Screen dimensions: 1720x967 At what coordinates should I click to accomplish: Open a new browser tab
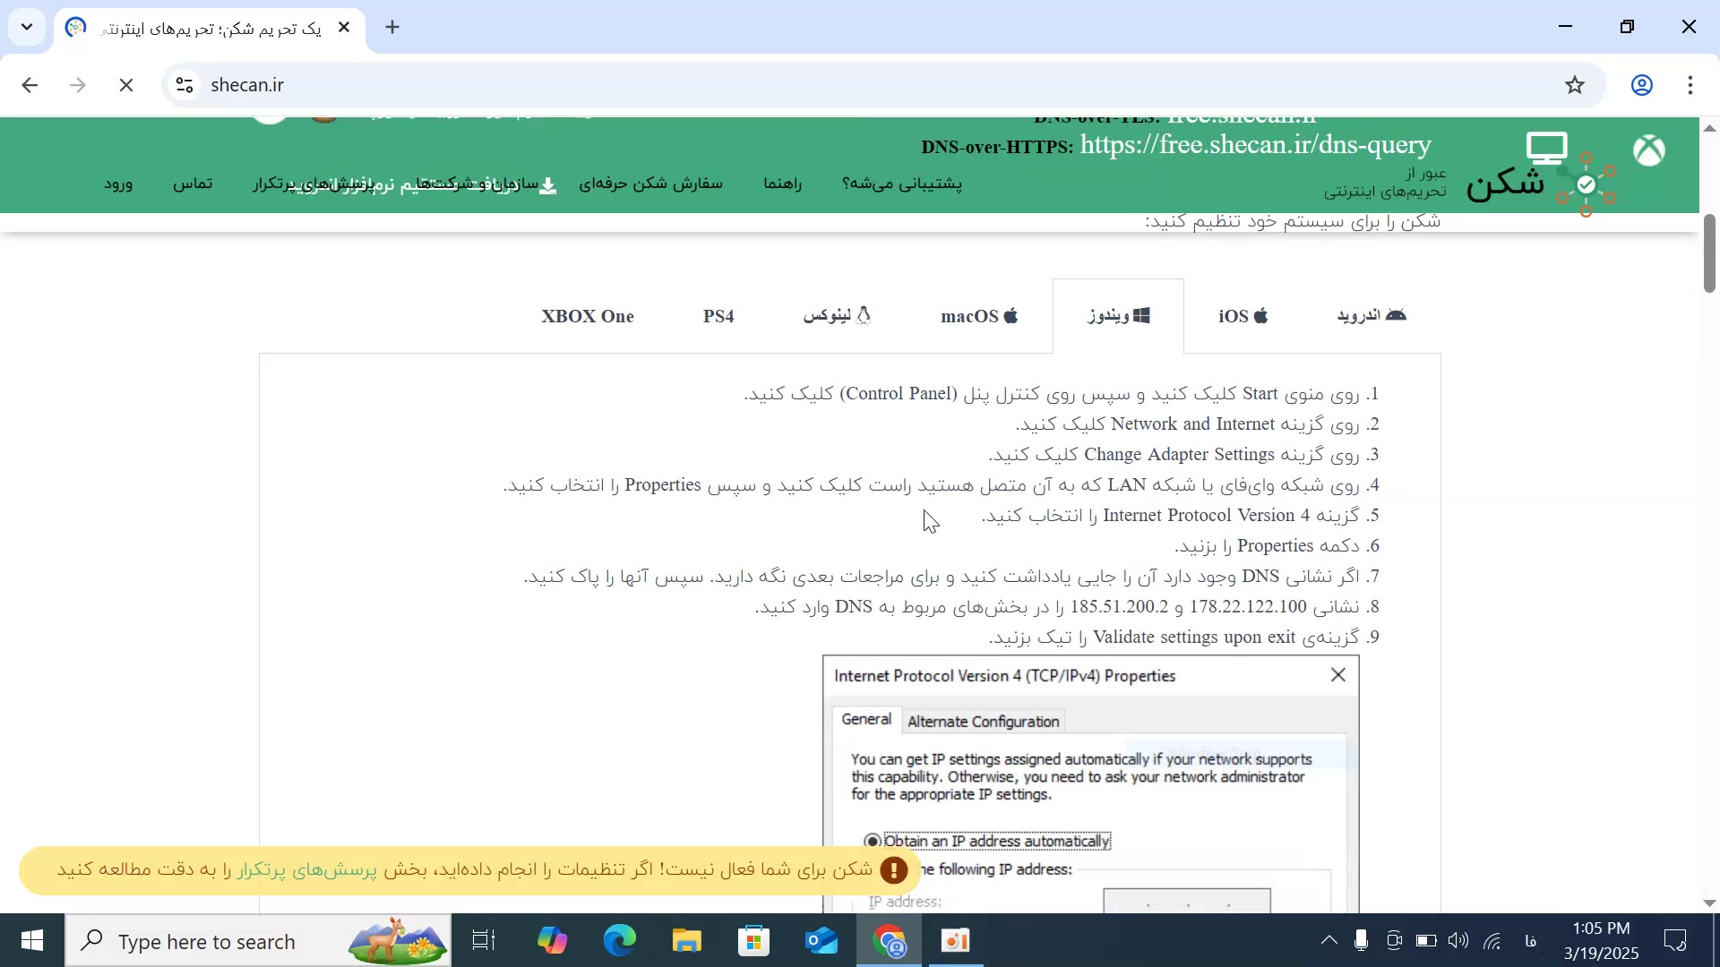tap(392, 27)
